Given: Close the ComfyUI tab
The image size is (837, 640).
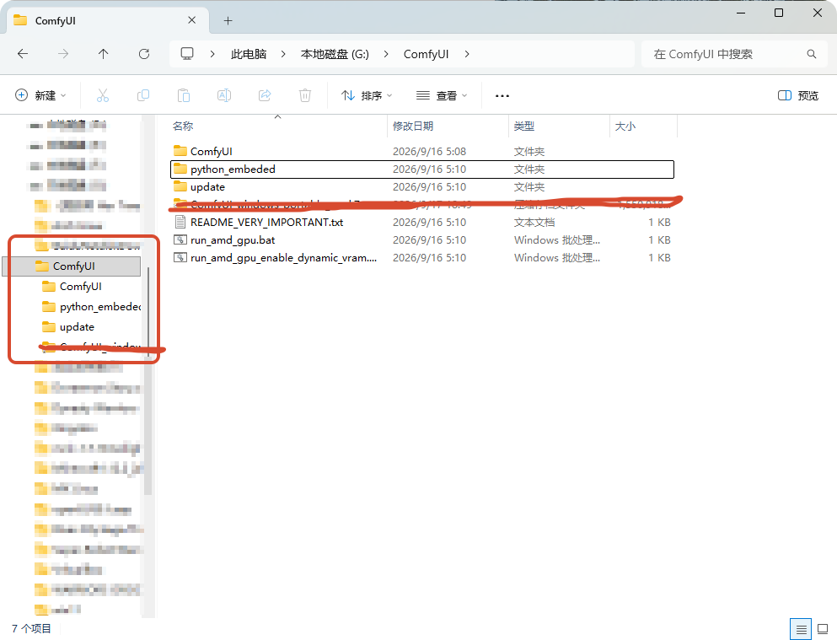Looking at the screenshot, I should point(191,20).
